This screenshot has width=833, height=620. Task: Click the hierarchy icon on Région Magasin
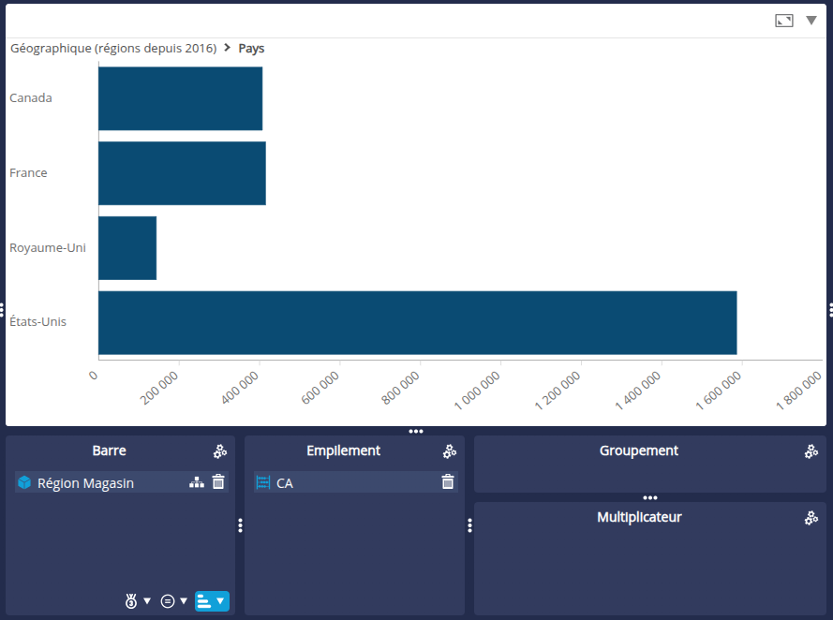pyautogui.click(x=196, y=482)
